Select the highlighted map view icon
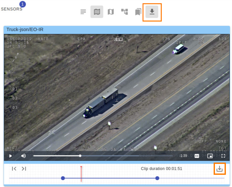Viewport: 232px width, 187px height. 97,12
